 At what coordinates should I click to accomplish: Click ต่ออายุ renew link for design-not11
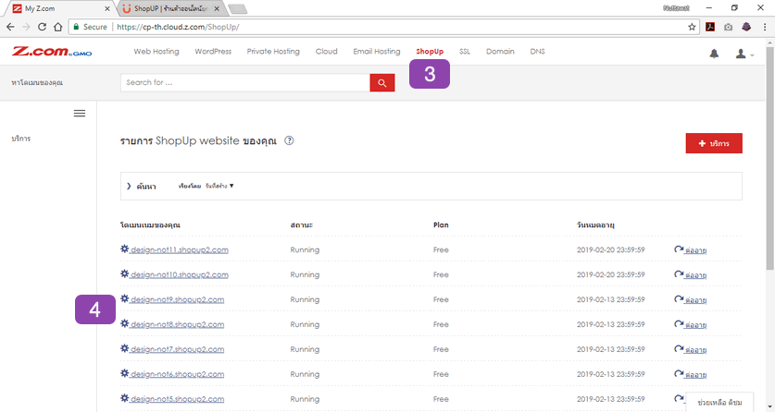tap(696, 250)
